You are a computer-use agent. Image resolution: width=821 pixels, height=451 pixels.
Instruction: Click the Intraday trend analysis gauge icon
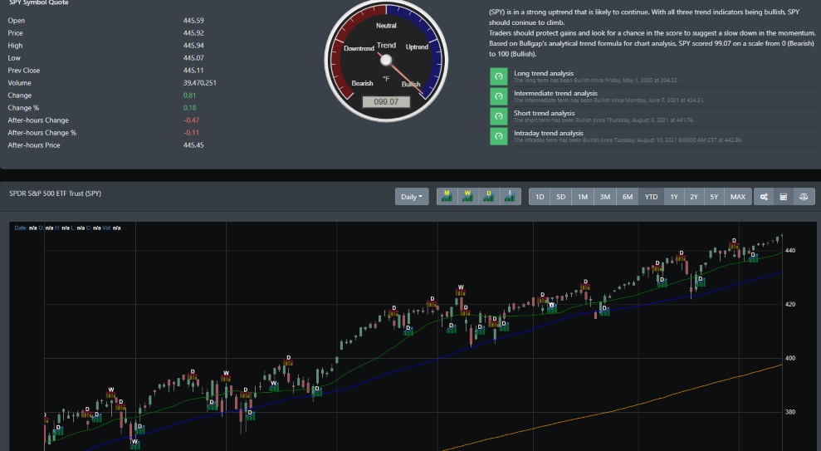(x=498, y=136)
